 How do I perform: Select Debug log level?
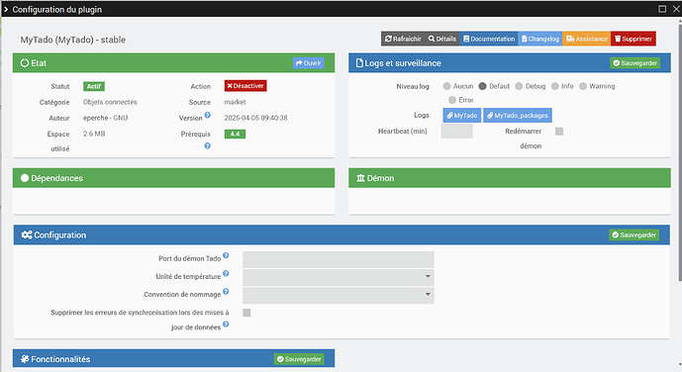[x=519, y=86]
